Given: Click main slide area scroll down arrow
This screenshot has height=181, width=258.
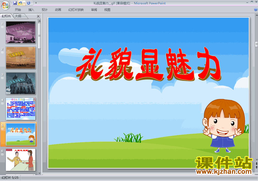Looking at the screenshot, I should (x=256, y=160).
